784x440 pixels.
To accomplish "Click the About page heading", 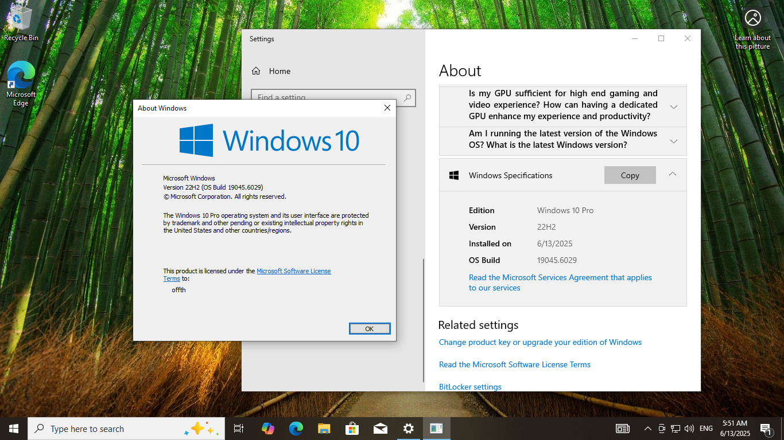I will (x=460, y=71).
